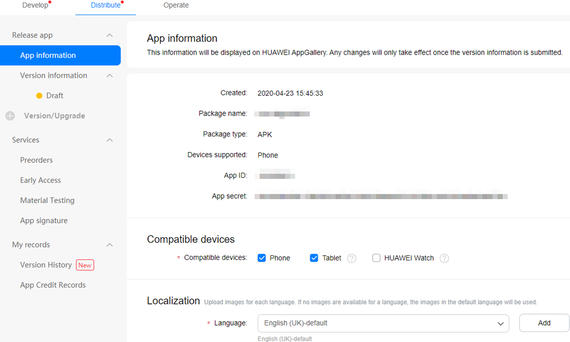
Task: Enable the HUAWEI Watch checkbox
Action: [376, 258]
